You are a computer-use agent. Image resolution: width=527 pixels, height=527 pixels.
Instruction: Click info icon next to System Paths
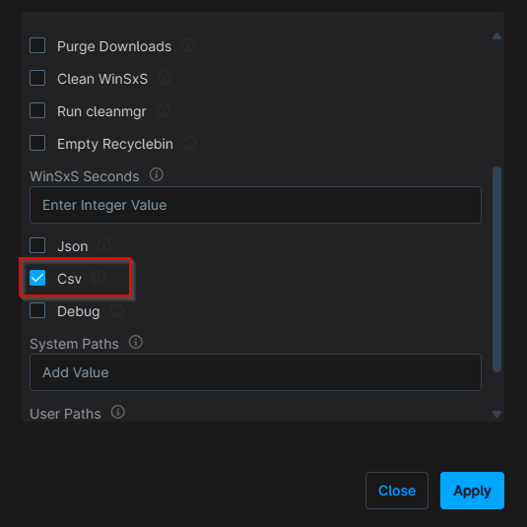coord(136,342)
